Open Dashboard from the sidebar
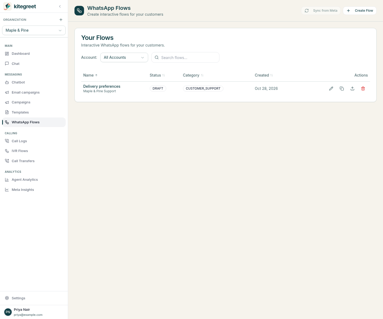This screenshot has width=383, height=319. click(x=34, y=54)
